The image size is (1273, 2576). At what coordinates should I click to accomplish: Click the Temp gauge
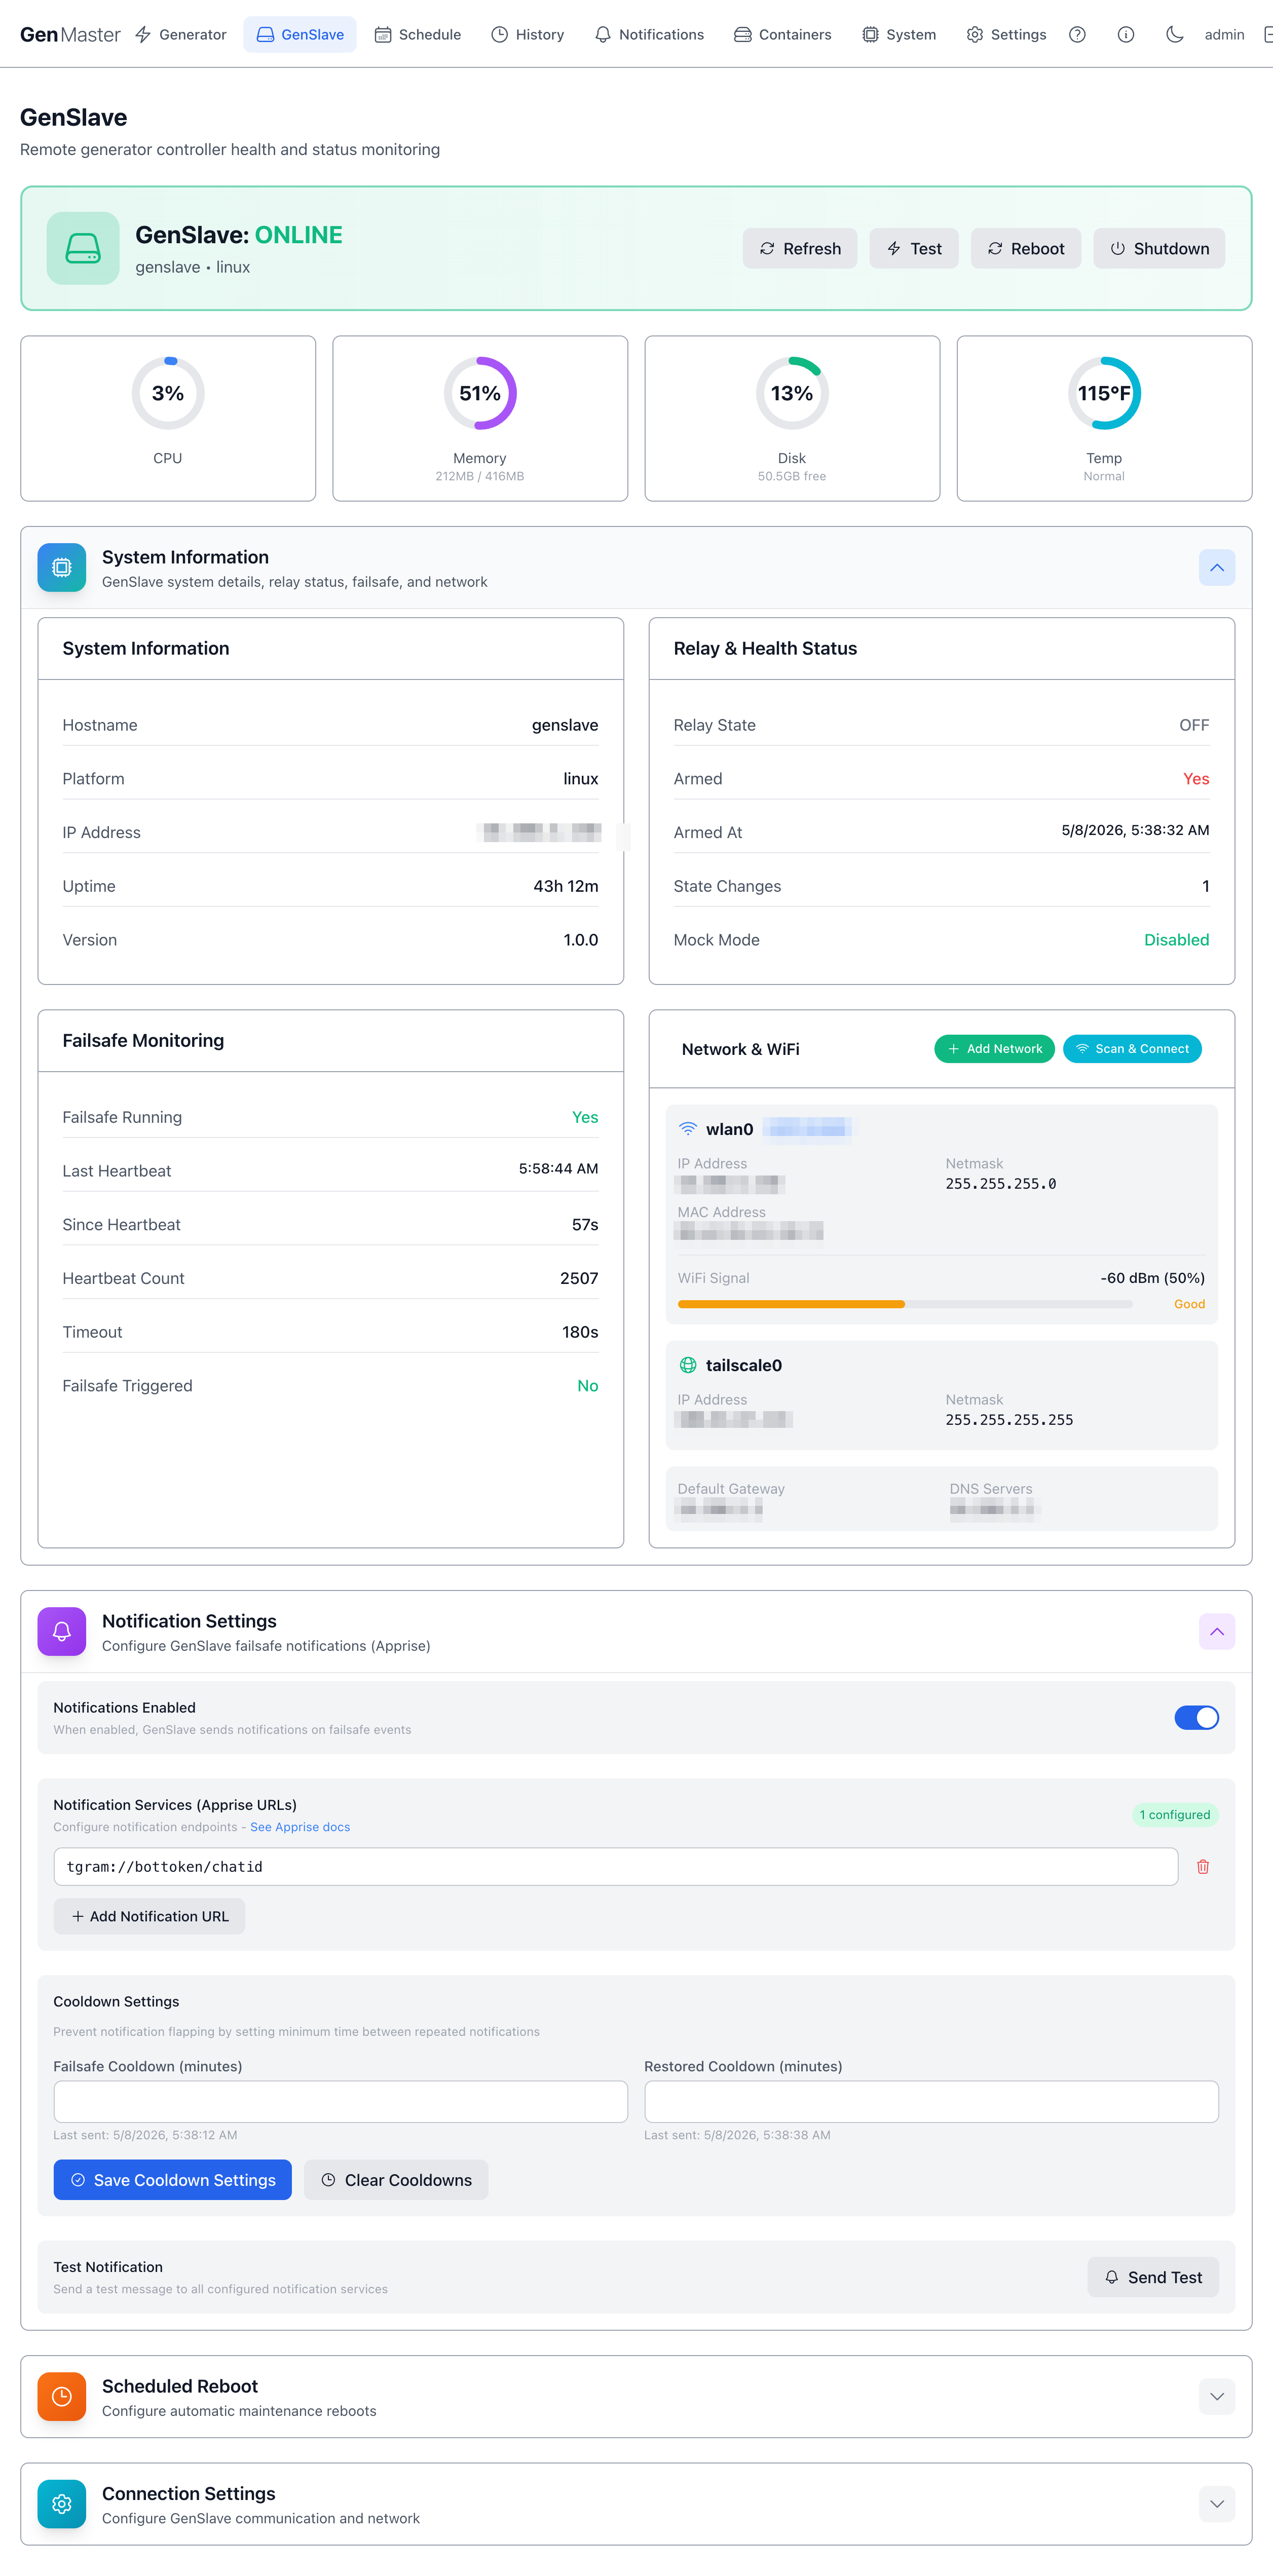point(1104,393)
